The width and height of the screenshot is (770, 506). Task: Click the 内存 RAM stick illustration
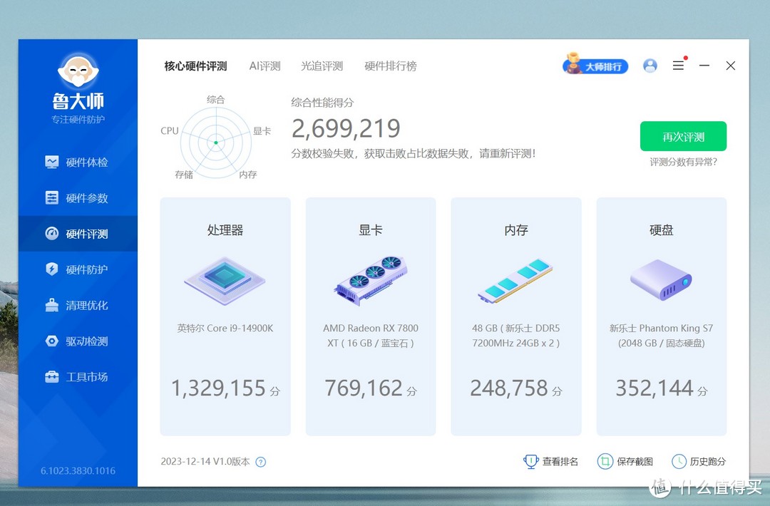click(515, 280)
